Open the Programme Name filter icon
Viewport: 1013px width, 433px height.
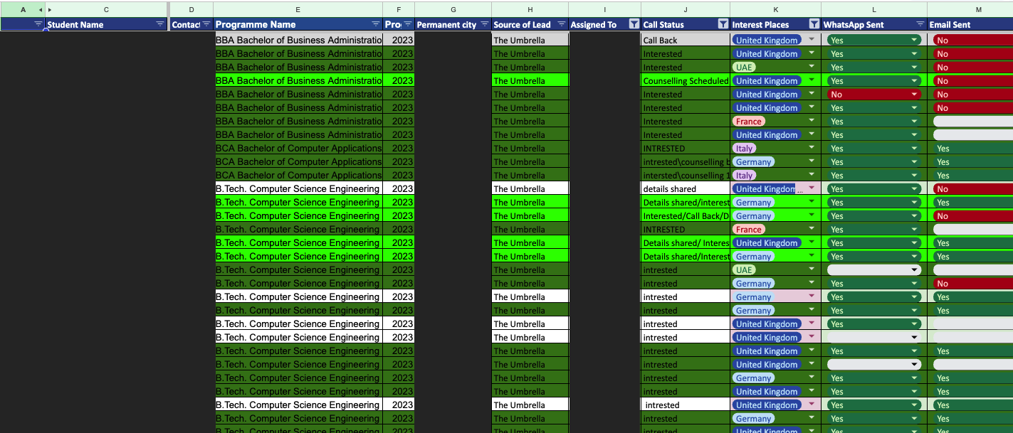376,24
